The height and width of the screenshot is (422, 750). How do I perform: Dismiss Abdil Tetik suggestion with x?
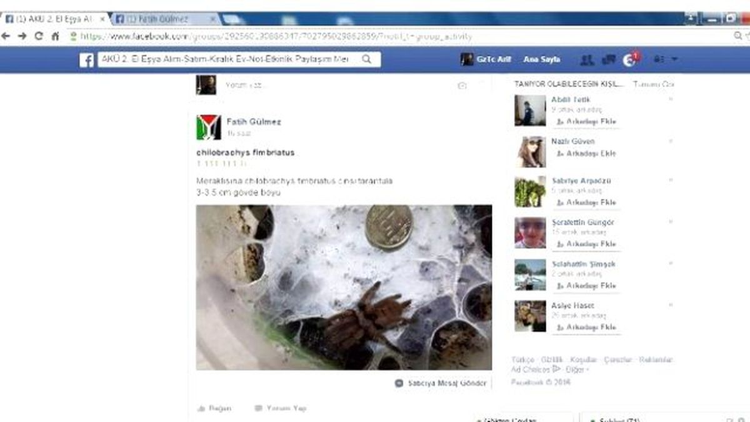click(x=671, y=99)
